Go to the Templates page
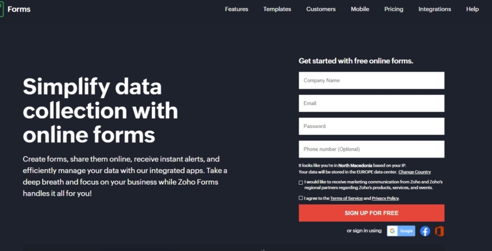This screenshot has height=251, width=492. pos(277,9)
